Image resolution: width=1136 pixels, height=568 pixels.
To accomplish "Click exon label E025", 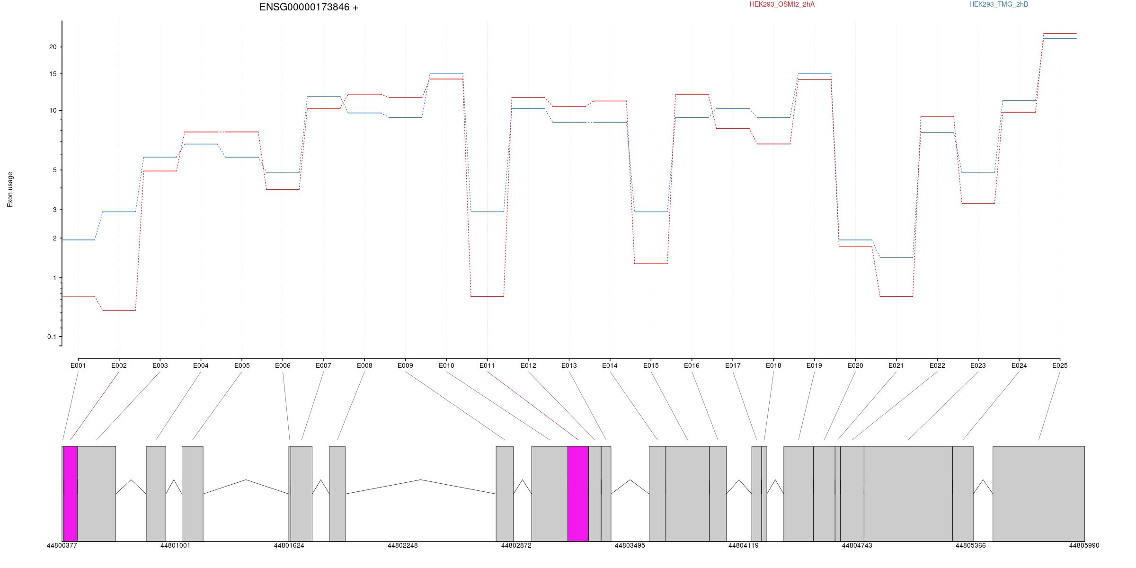I will click(1060, 365).
